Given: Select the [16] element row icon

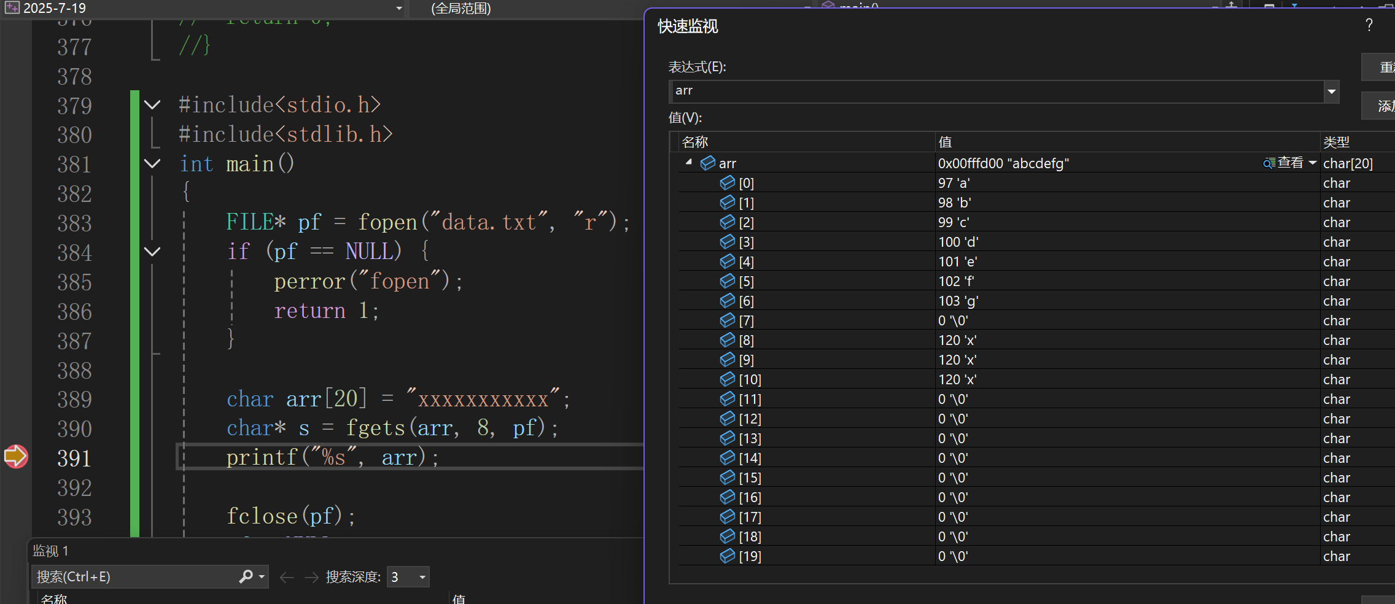Looking at the screenshot, I should coord(728,497).
